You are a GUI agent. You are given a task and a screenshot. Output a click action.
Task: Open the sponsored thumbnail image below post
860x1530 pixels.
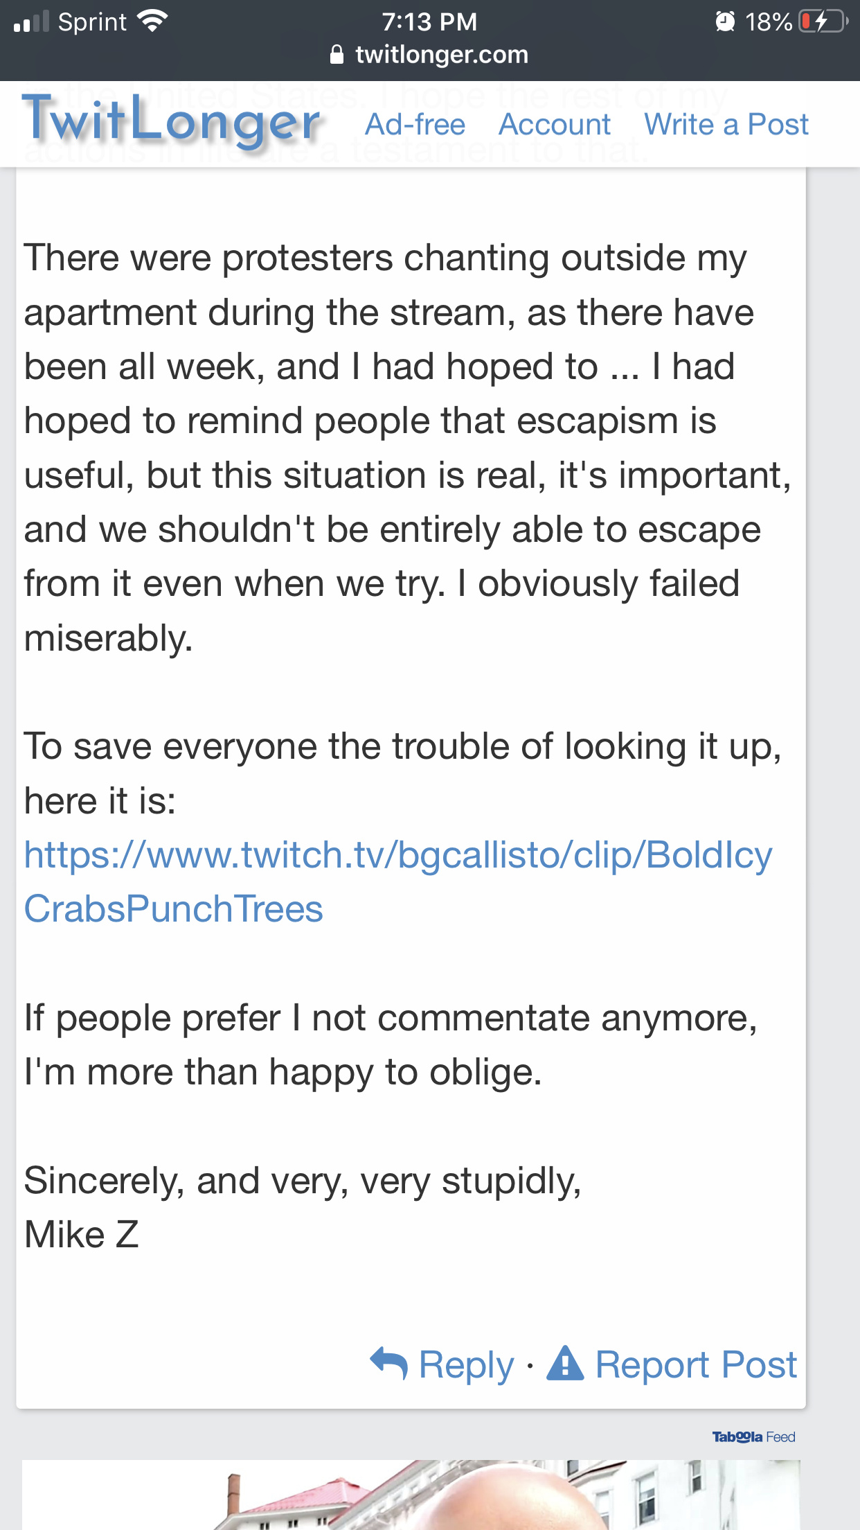411,1495
